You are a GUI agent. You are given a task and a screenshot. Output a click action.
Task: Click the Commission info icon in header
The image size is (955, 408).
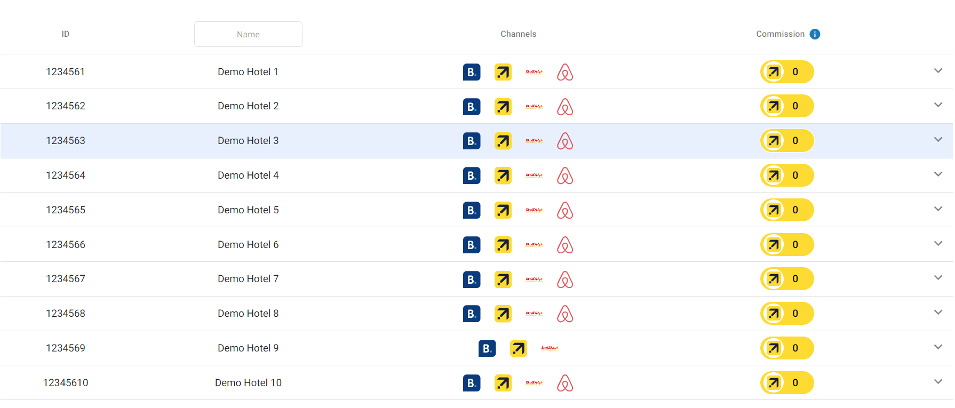pyautogui.click(x=814, y=34)
